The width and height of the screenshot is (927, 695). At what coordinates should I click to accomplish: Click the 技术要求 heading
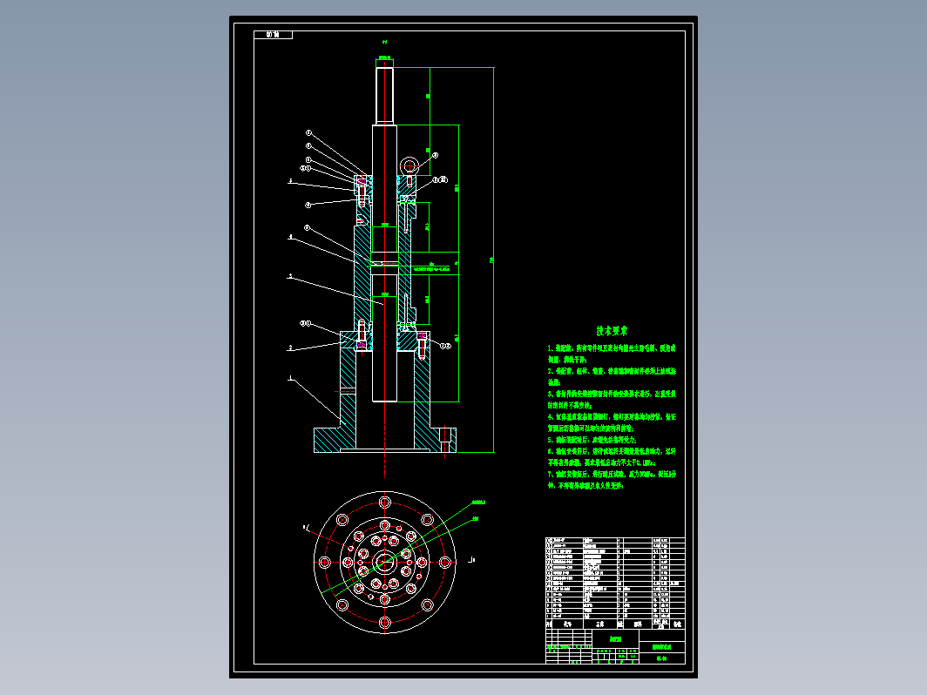[x=612, y=331]
